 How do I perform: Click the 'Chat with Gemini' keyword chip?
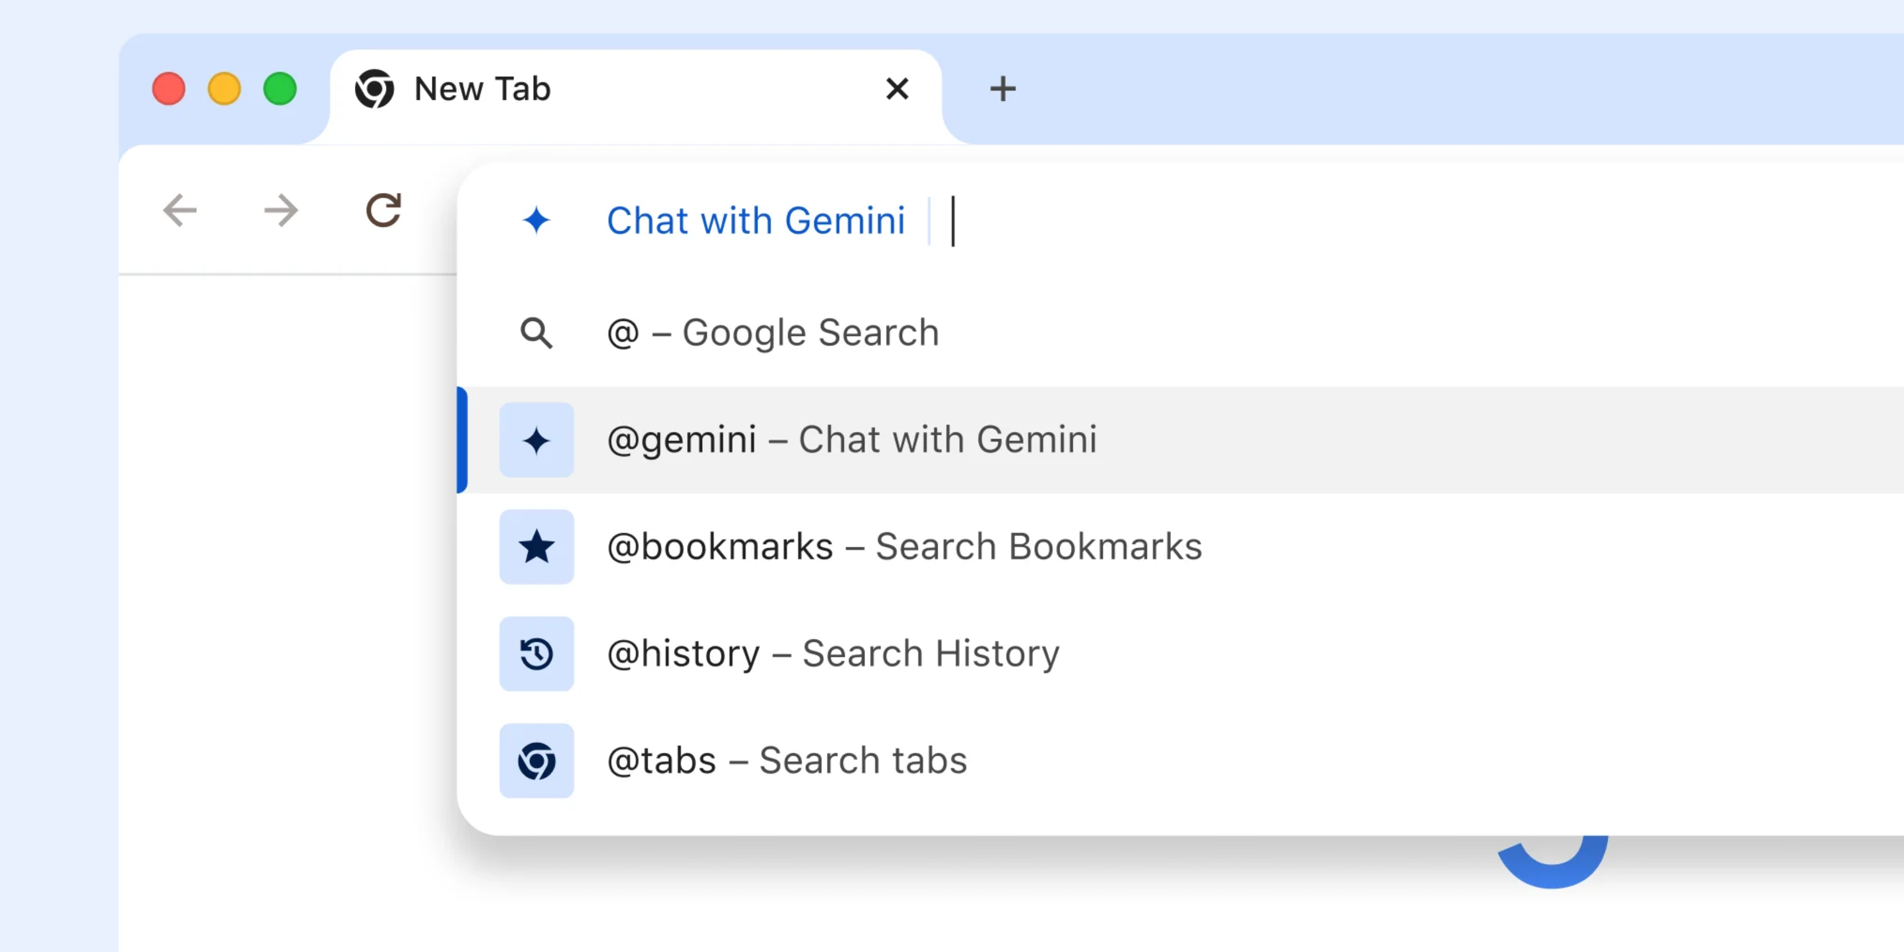point(755,220)
